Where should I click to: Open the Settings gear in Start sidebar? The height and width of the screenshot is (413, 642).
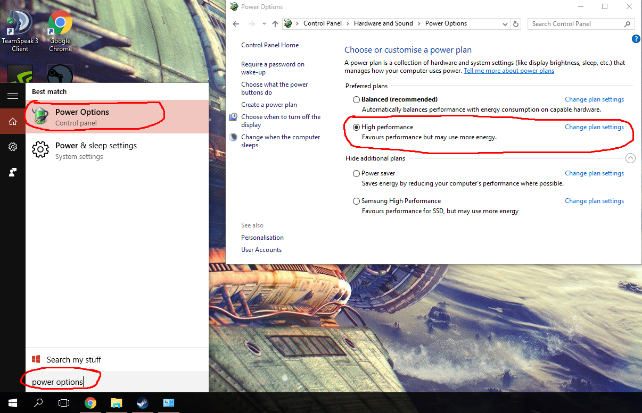[x=13, y=147]
